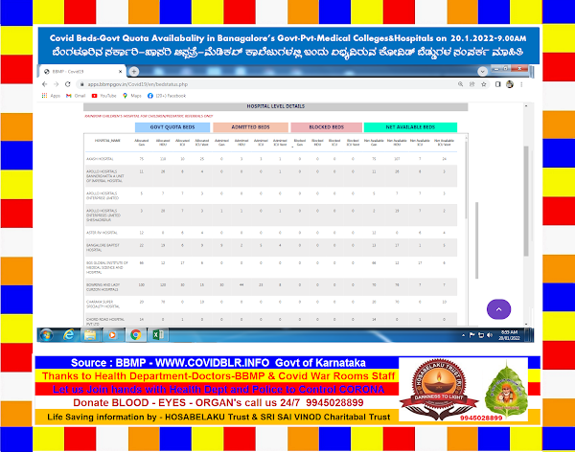Click the Allocated Gen column header
The width and height of the screenshot is (575, 452).
(141, 143)
